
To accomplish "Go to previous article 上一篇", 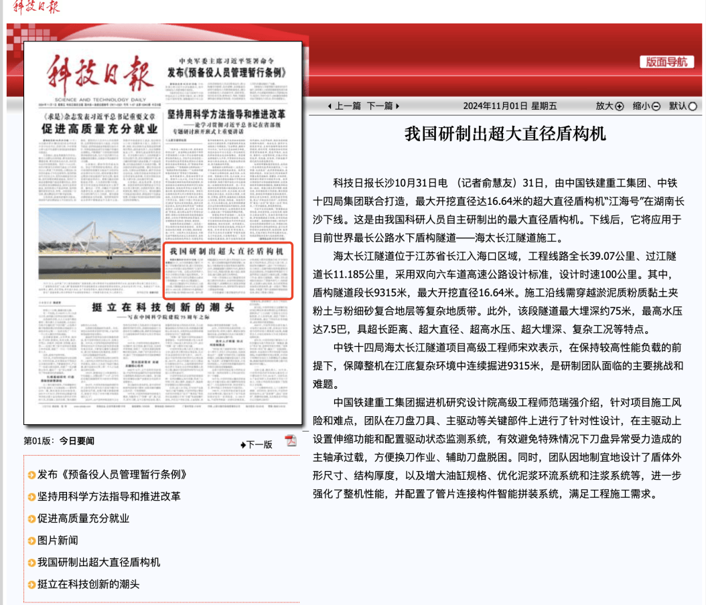I will 348,106.
